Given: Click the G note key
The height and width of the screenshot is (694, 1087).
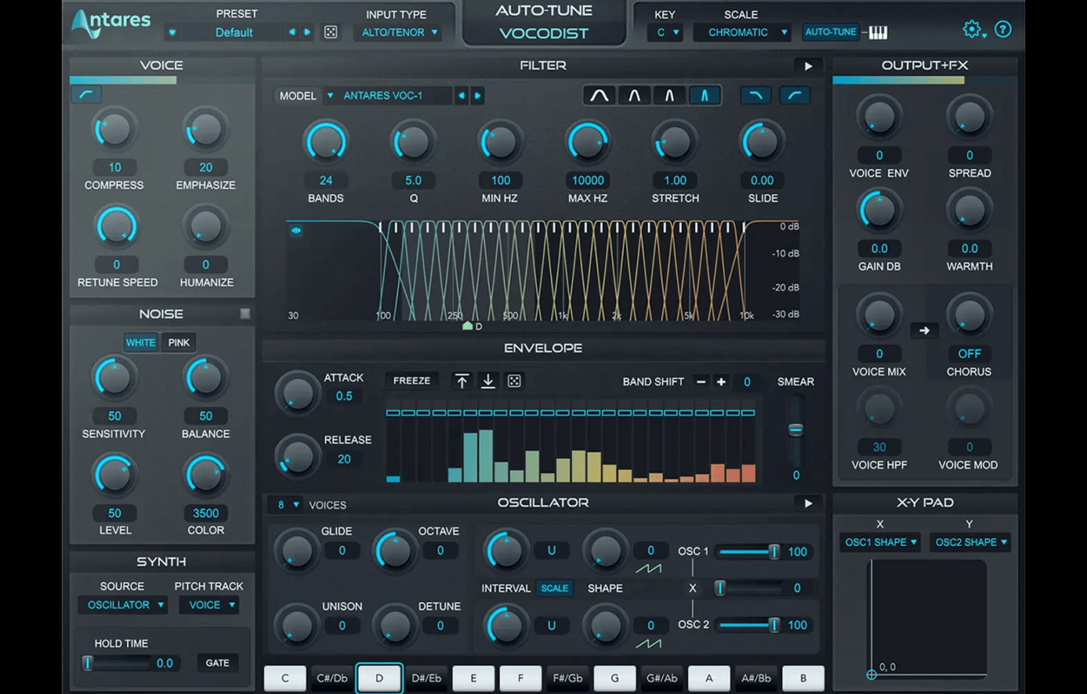Looking at the screenshot, I should (615, 678).
